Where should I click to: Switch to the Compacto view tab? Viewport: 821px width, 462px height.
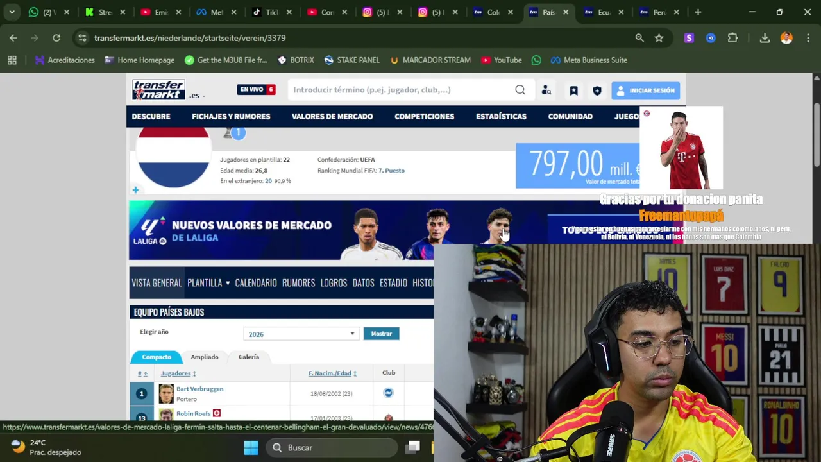point(157,357)
